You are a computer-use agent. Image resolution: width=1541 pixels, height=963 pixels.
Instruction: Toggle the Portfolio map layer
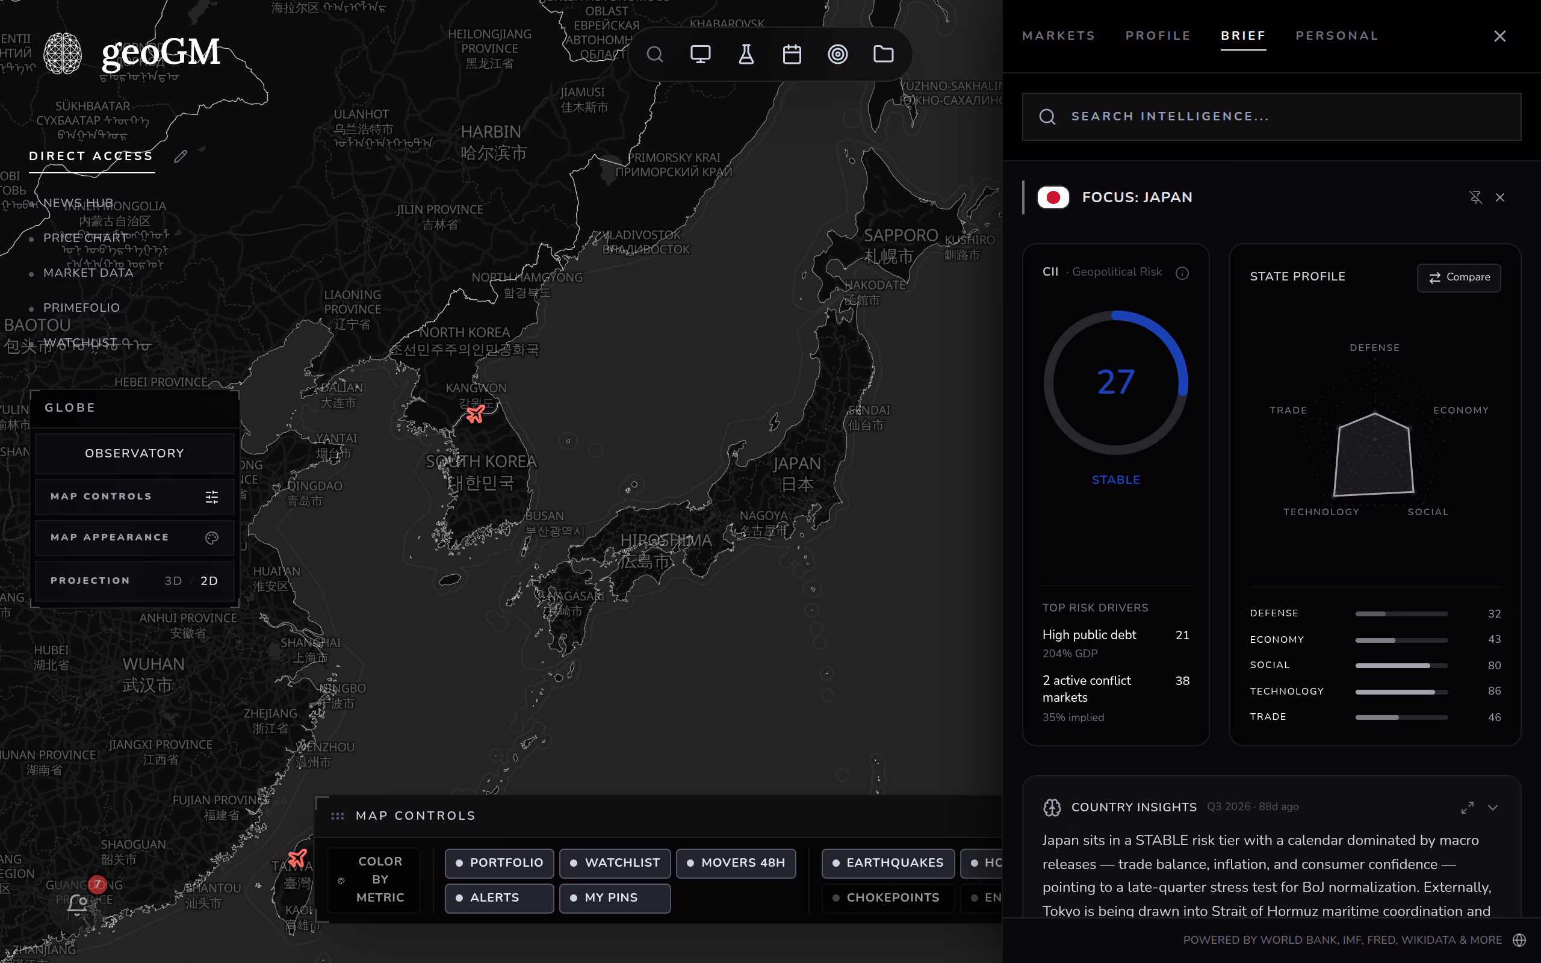[x=499, y=863]
